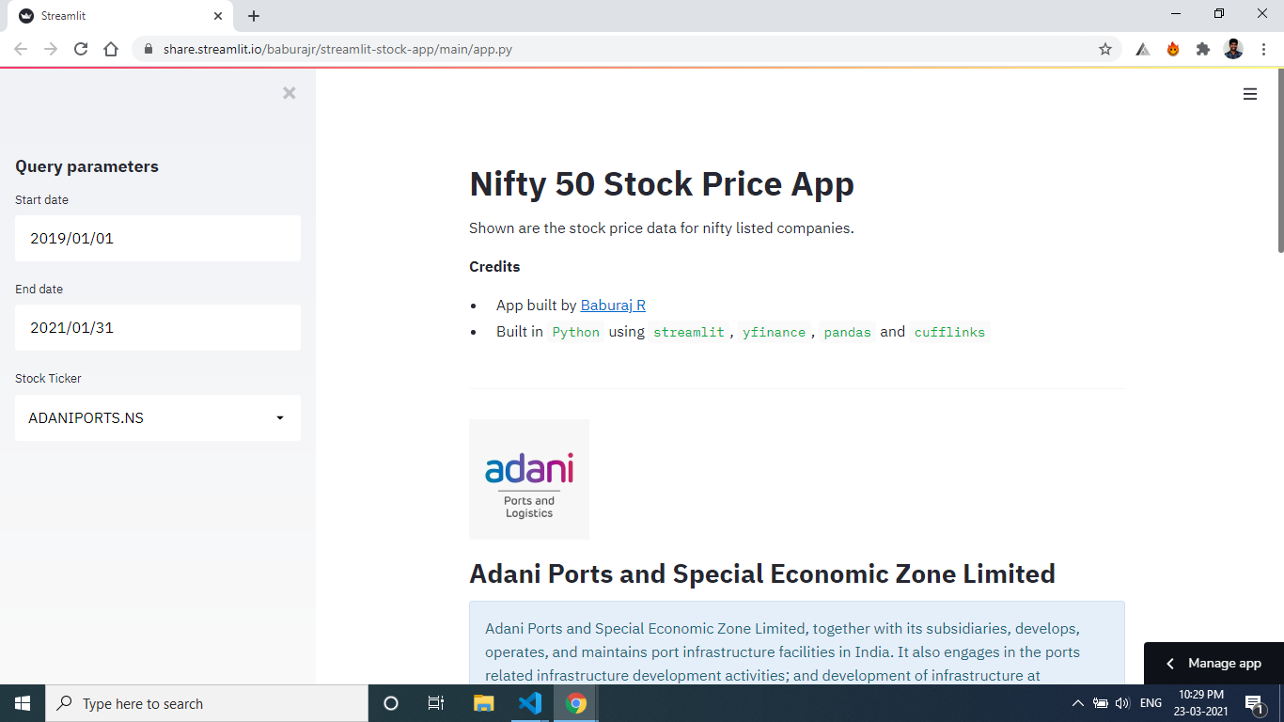Close the Streamlit browser tab

point(218,16)
